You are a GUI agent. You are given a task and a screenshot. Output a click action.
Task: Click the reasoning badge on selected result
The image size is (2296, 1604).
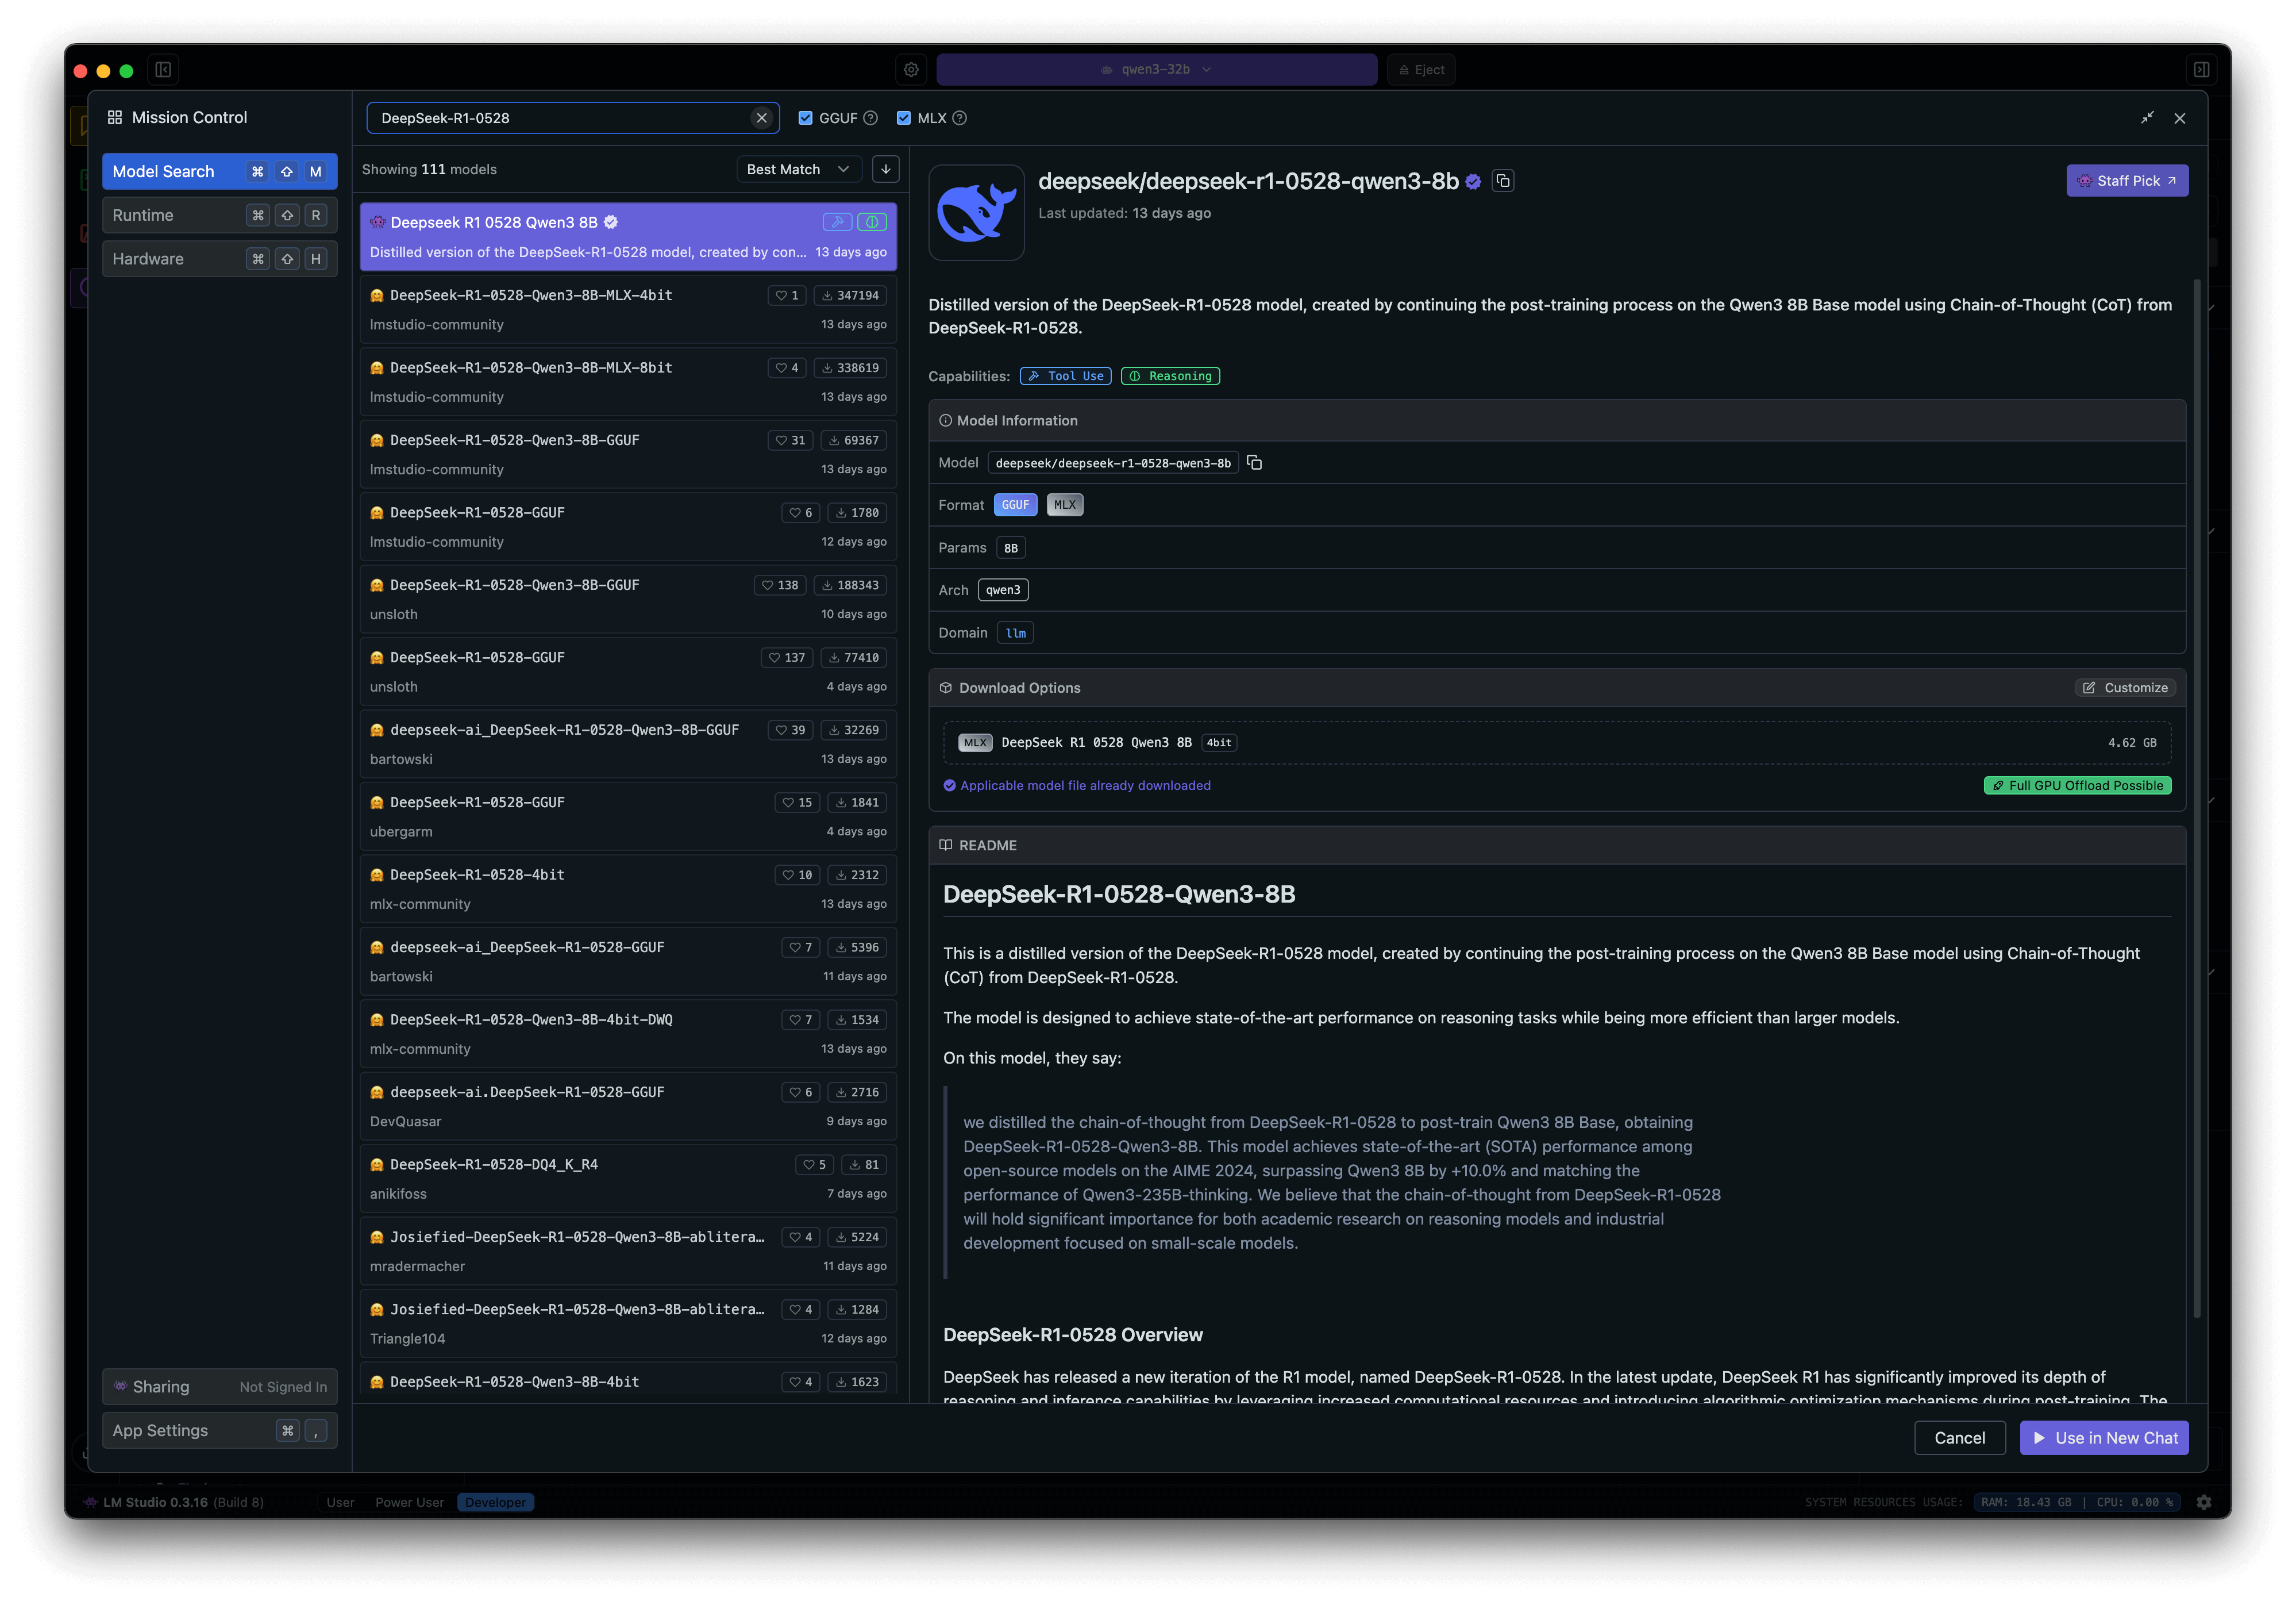tap(872, 222)
